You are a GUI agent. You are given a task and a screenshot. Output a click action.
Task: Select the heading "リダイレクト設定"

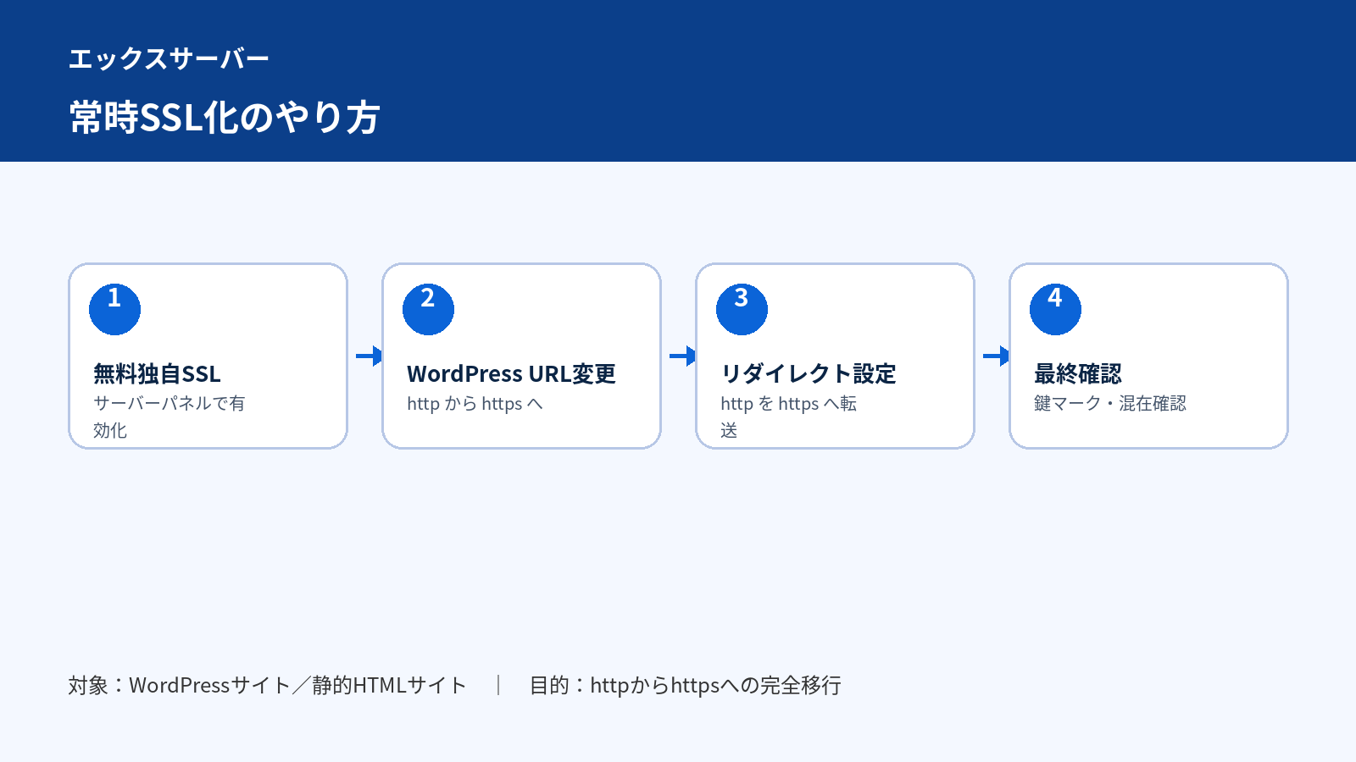click(x=809, y=373)
